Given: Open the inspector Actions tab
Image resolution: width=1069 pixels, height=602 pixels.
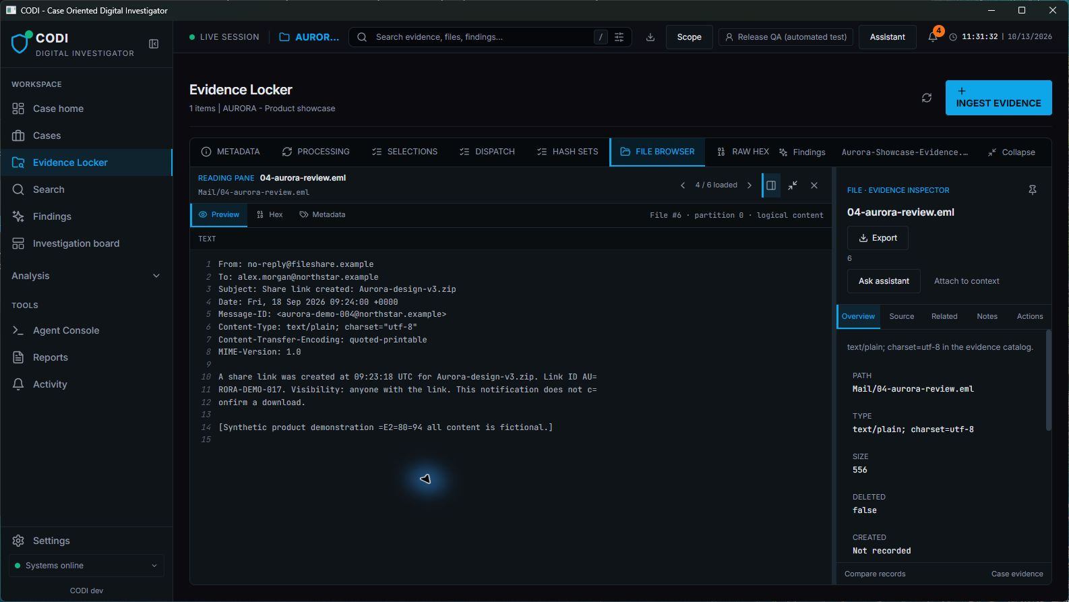Looking at the screenshot, I should 1030,316.
